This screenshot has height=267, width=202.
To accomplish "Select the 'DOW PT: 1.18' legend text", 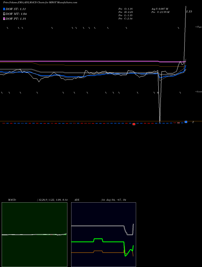I will click(16, 19).
